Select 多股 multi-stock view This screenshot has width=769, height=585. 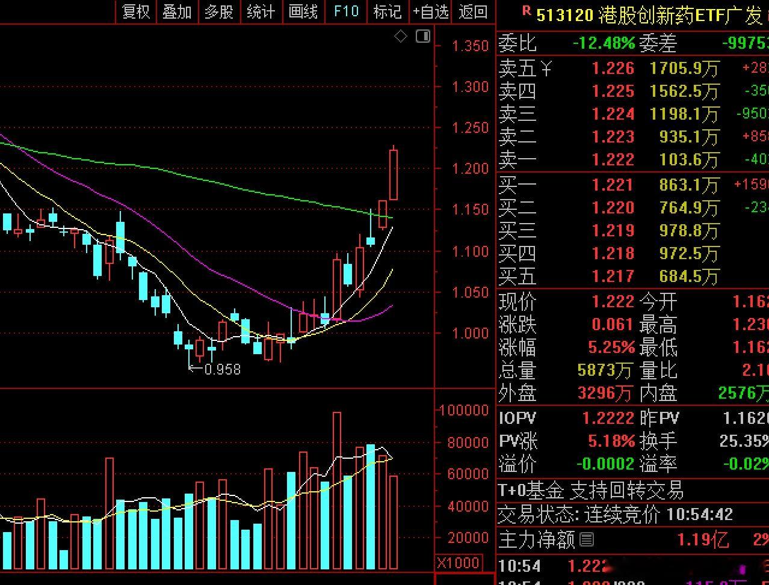[x=219, y=11]
